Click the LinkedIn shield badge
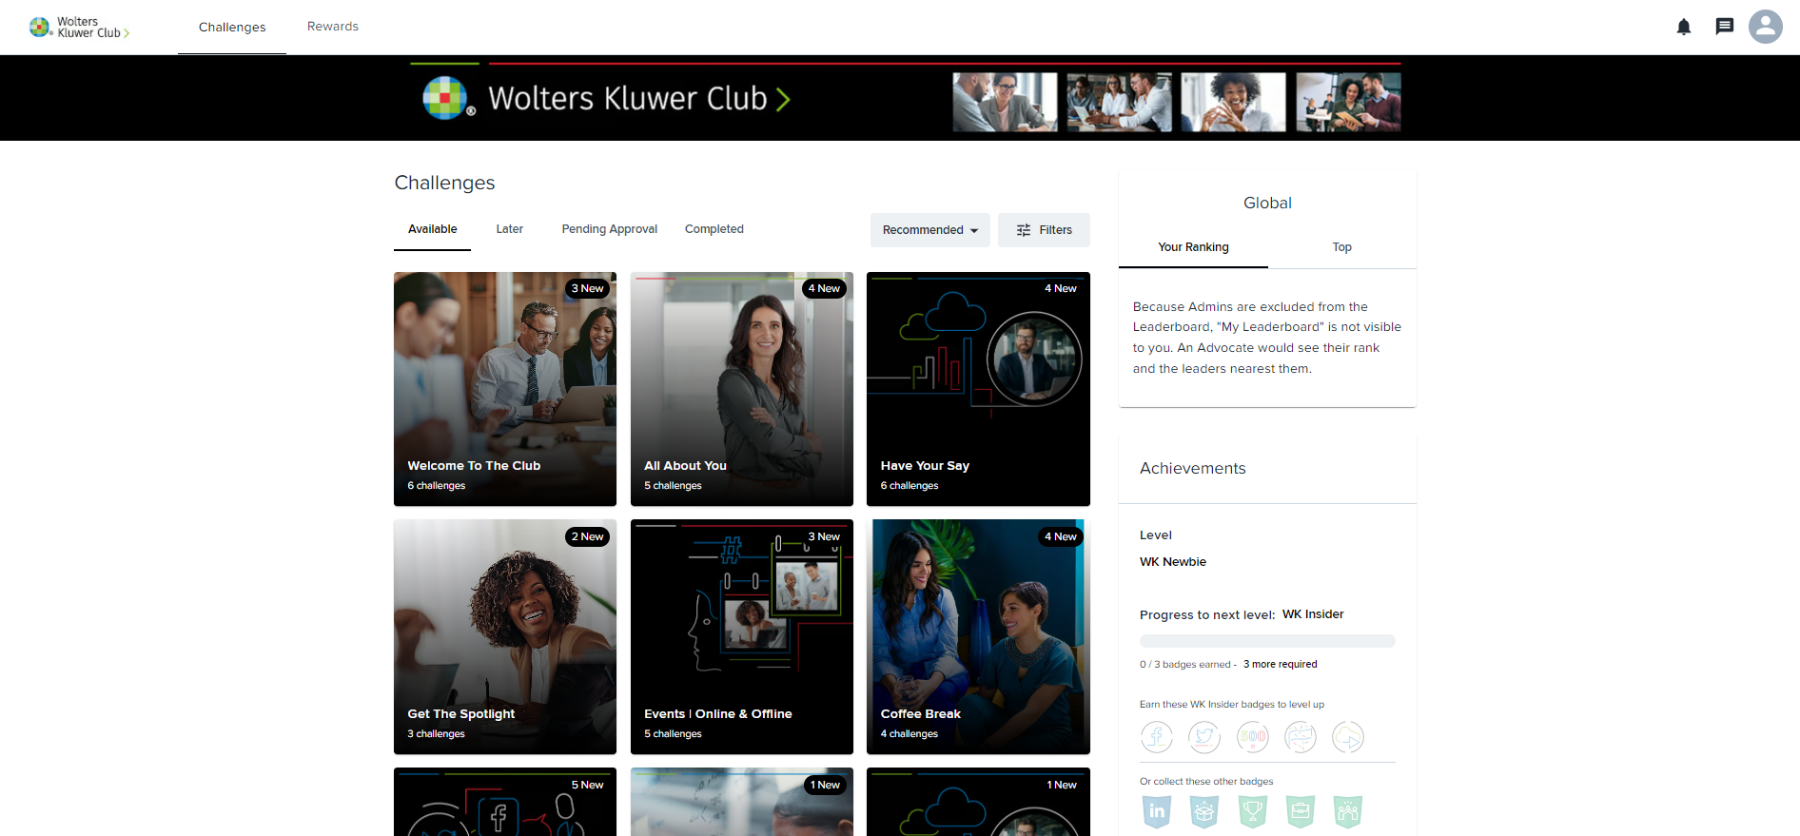The image size is (1800, 836). coord(1156,811)
